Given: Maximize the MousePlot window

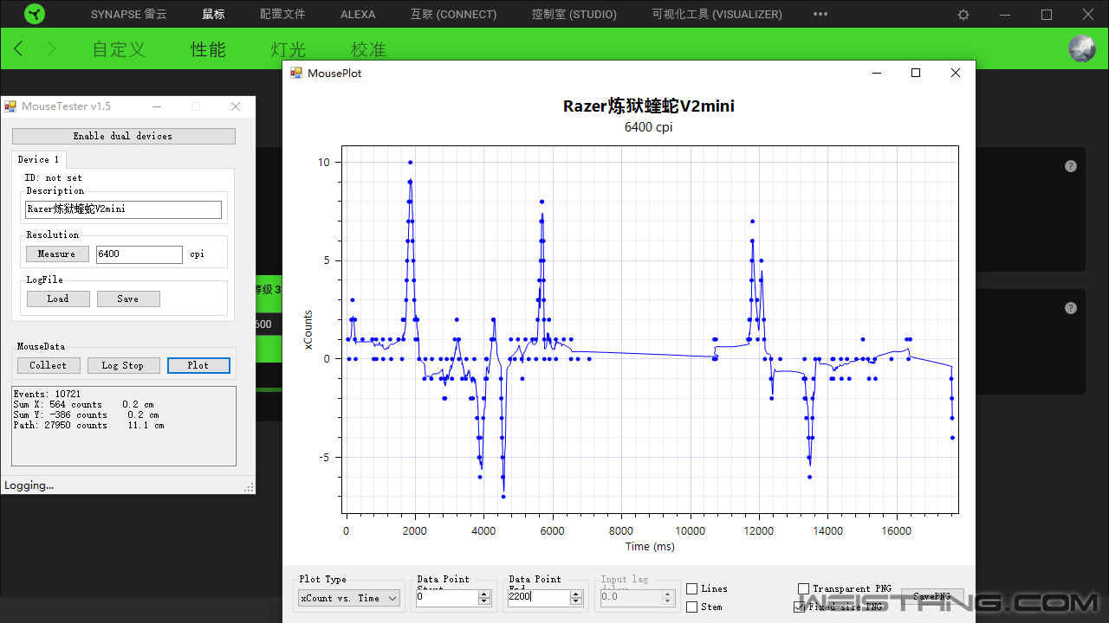Looking at the screenshot, I should click(916, 73).
